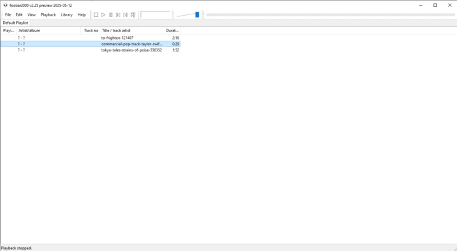457x251 pixels.
Task: Sort by Title / track artist header
Action: 132,30
